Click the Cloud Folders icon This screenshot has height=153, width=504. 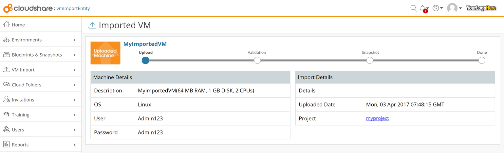click(x=6, y=84)
